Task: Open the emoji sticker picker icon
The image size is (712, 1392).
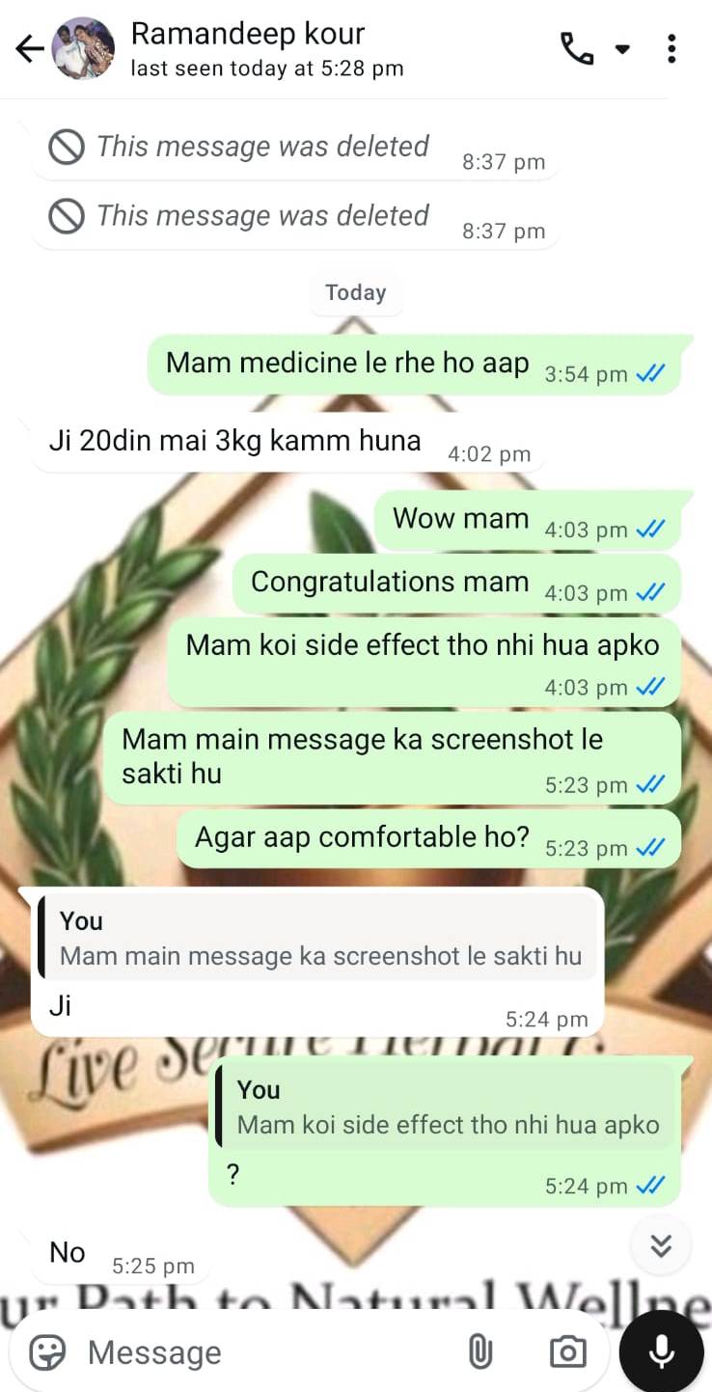Action: point(47,1352)
